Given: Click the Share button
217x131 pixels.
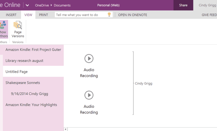Looking at the screenshot, I should (183, 5).
